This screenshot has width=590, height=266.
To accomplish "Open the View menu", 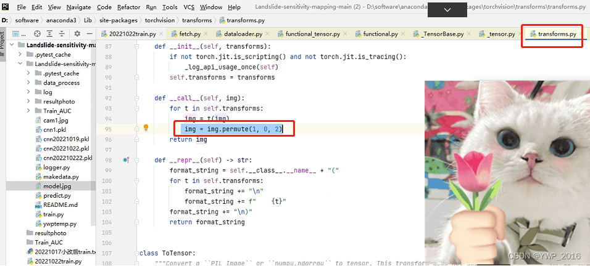I will pyautogui.click(x=54, y=7).
